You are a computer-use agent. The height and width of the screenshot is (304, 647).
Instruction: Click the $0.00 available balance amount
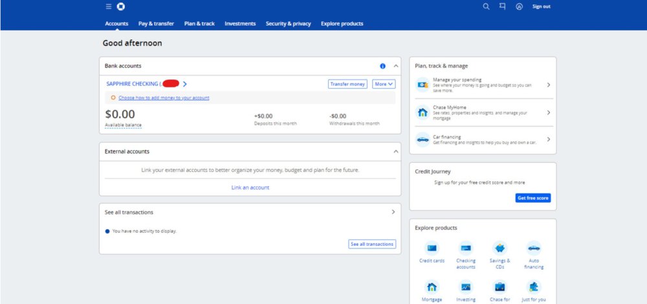[120, 114]
